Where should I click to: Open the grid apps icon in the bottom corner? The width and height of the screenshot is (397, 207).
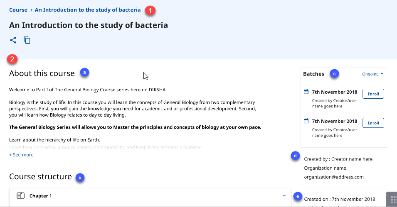pos(392,200)
